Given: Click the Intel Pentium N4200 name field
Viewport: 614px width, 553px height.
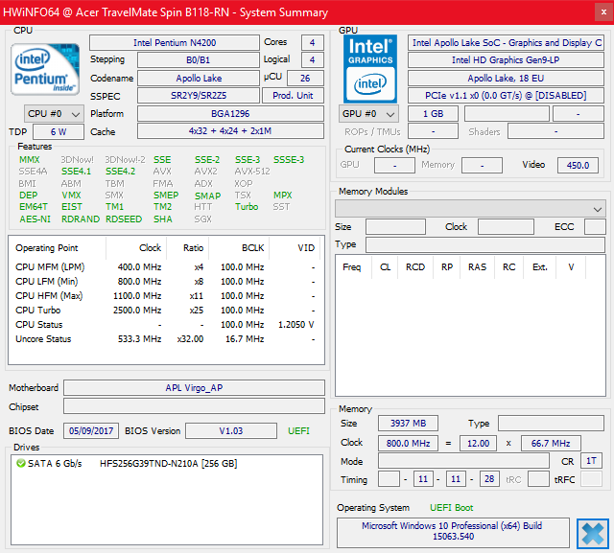Looking at the screenshot, I should [174, 43].
